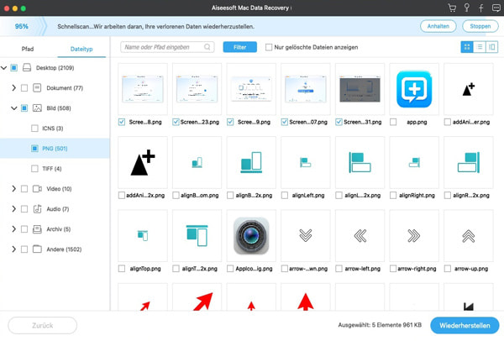This screenshot has height=341, width=504.
Task: Switch to thumbnail grid view
Action: pos(467,47)
